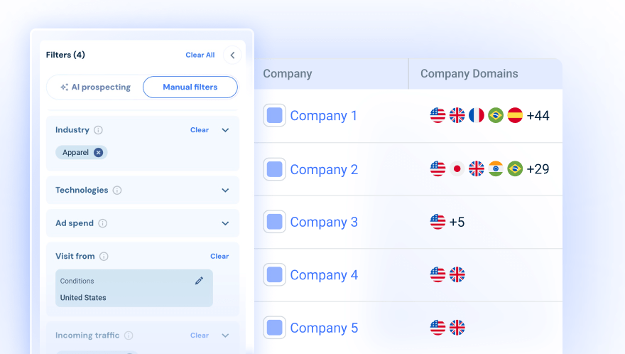The width and height of the screenshot is (625, 354).
Task: Clear the Visit from filter
Action: (x=219, y=257)
